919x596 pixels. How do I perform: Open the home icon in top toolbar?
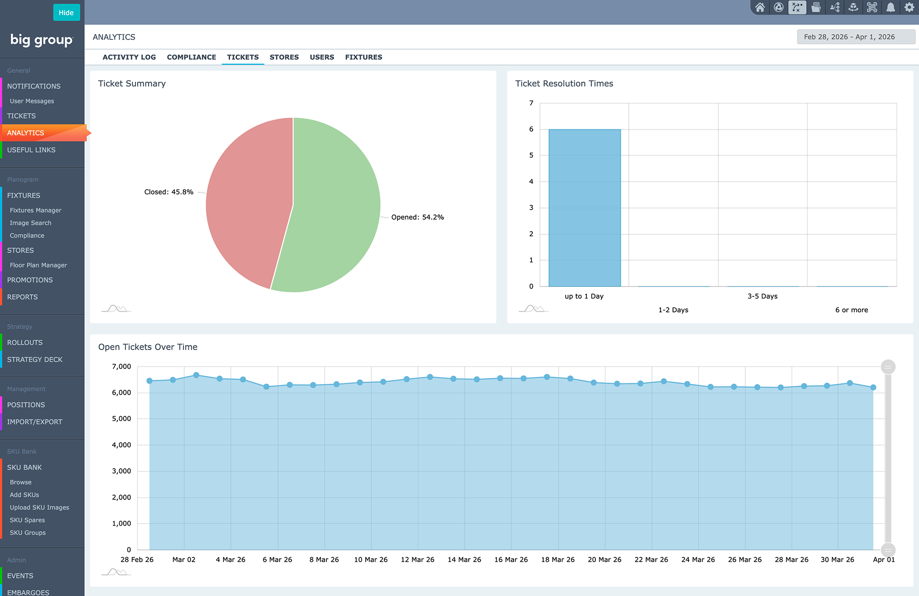coord(760,7)
